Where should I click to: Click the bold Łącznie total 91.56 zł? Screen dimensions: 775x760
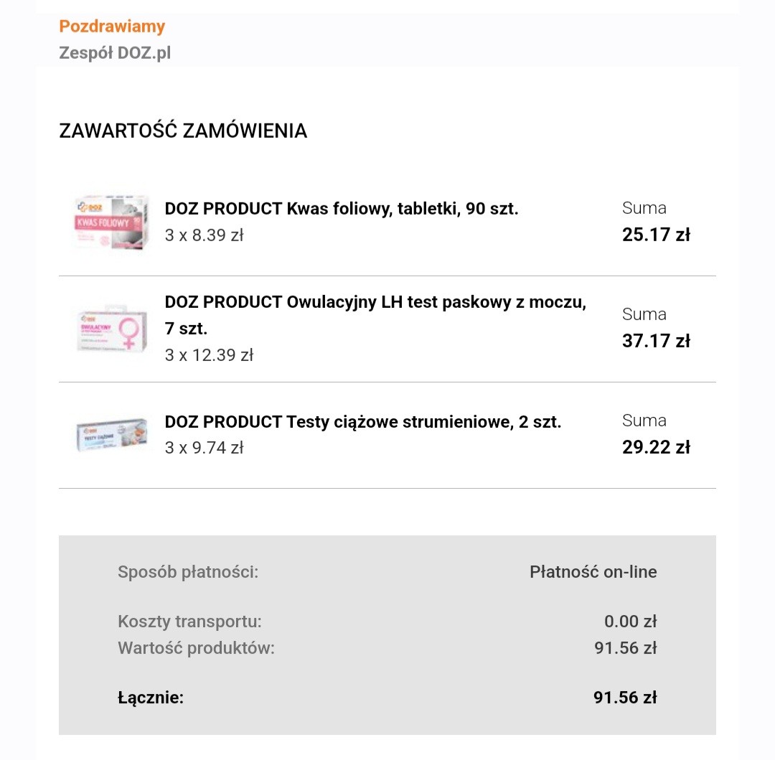pos(624,698)
